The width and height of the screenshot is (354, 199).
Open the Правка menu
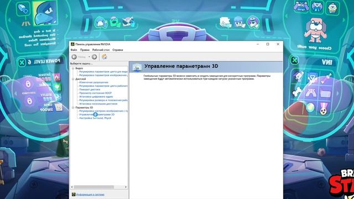(85, 50)
